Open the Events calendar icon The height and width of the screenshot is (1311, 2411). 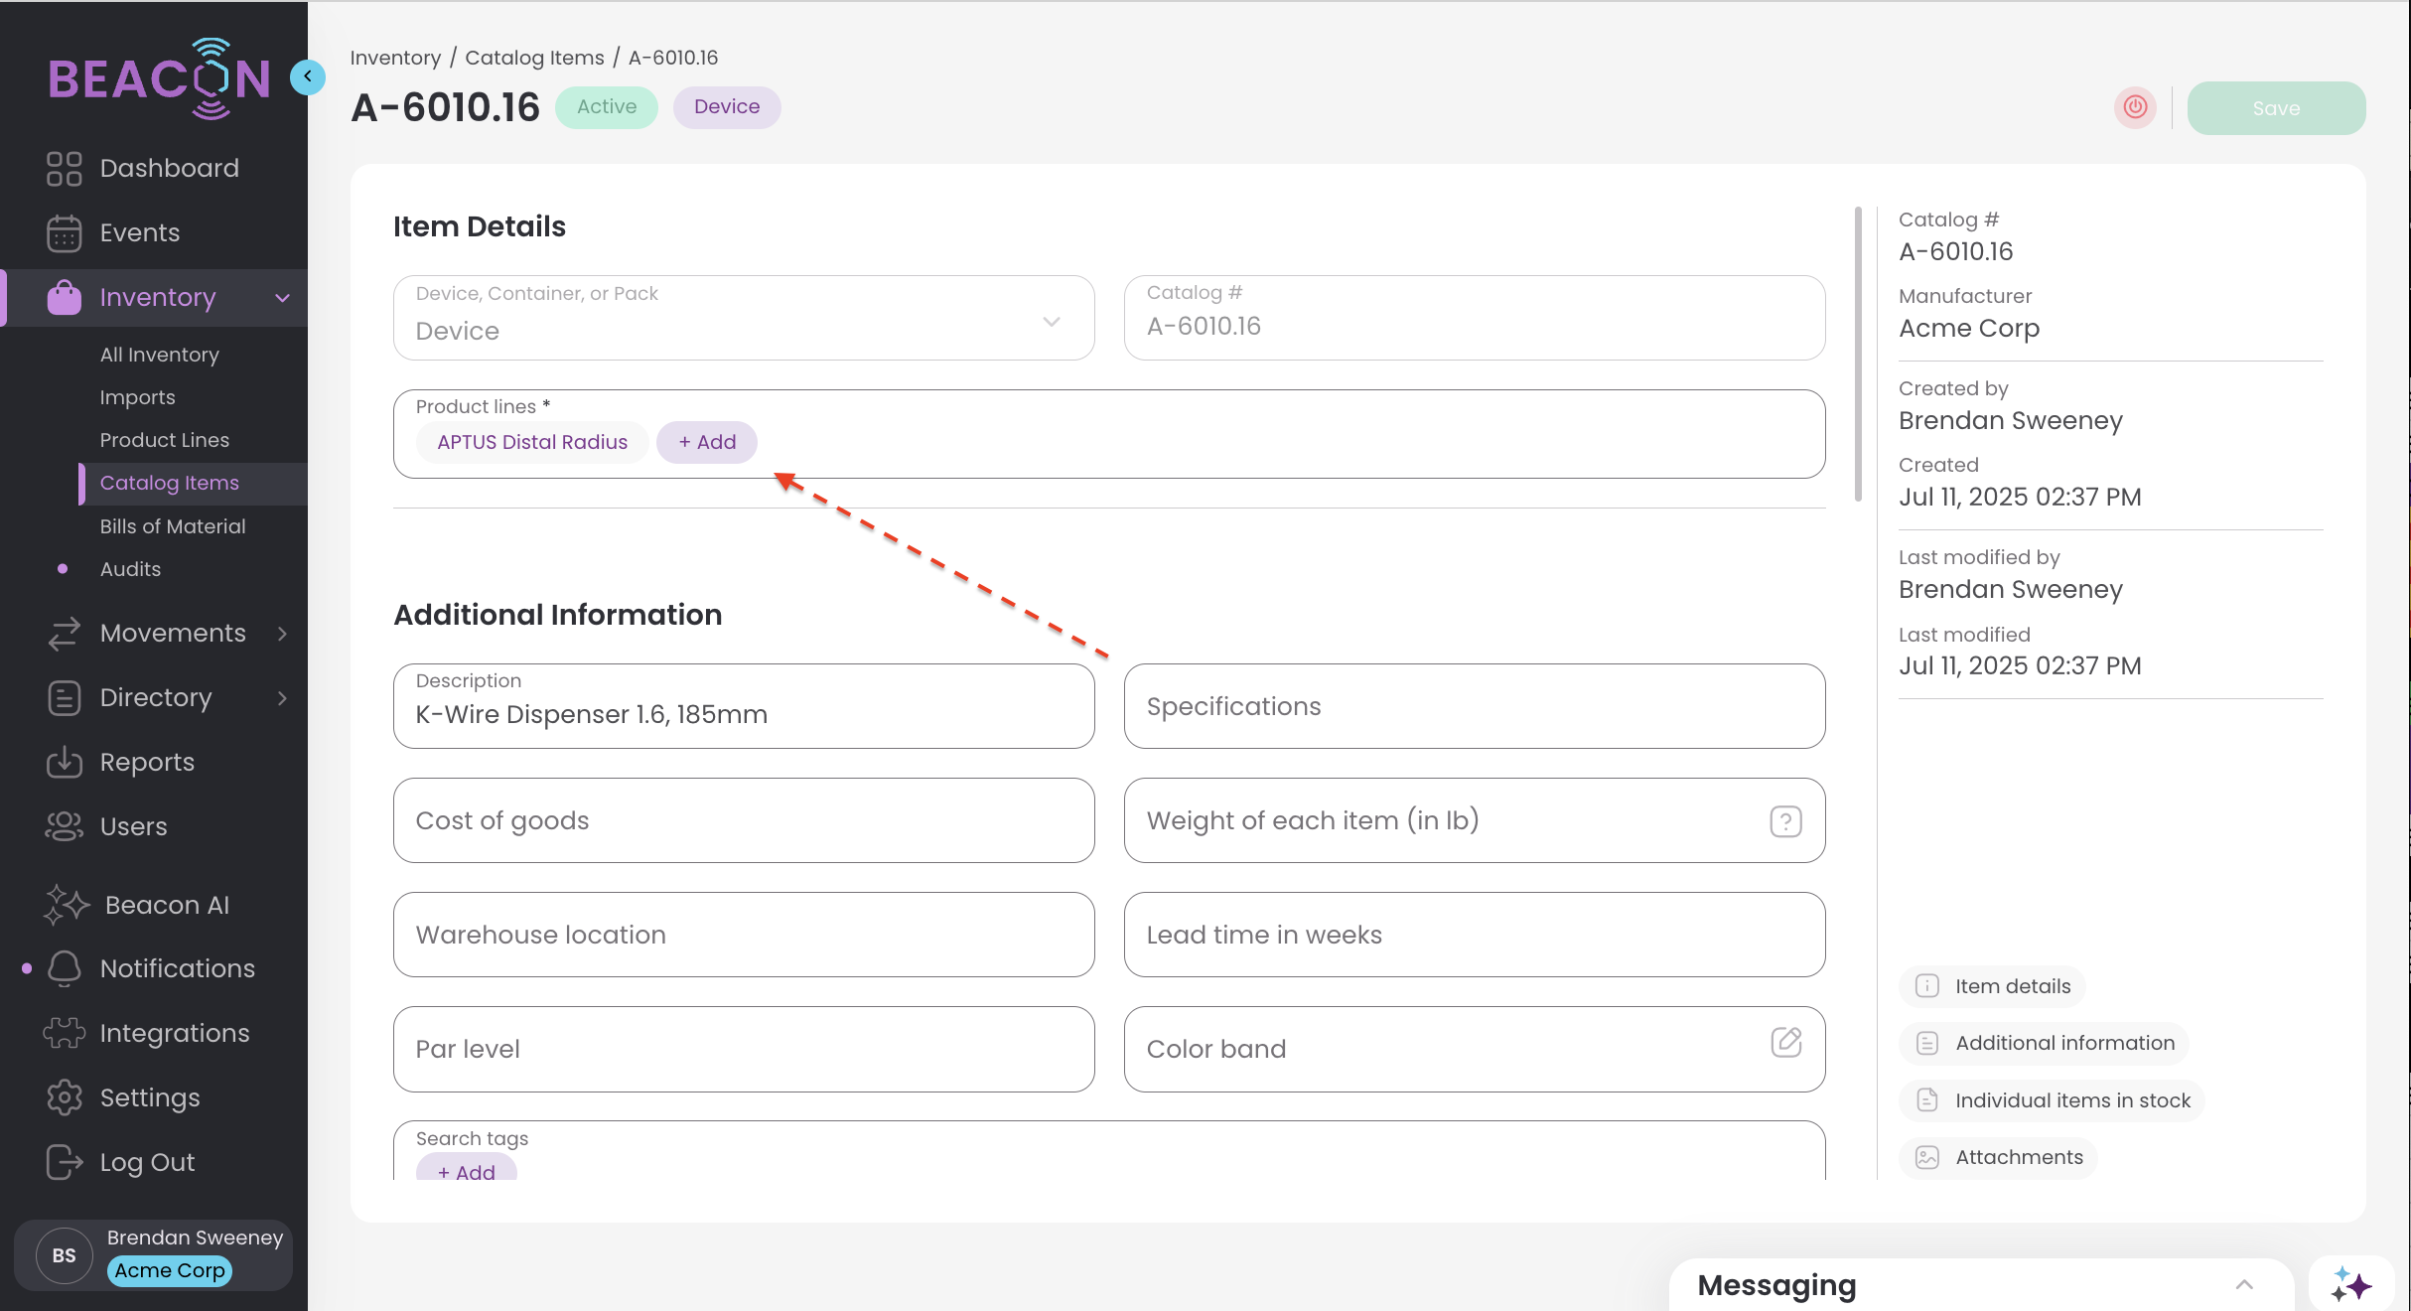[x=64, y=233]
